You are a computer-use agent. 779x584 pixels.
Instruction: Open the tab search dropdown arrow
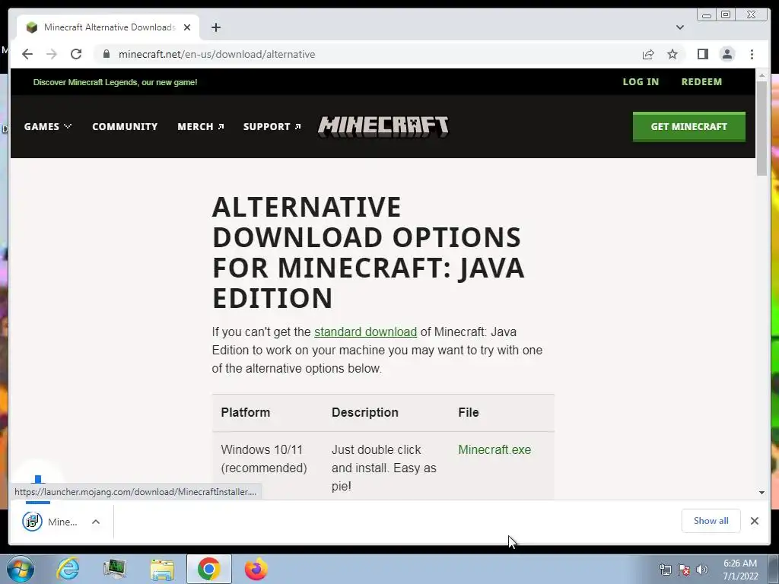[x=679, y=27]
